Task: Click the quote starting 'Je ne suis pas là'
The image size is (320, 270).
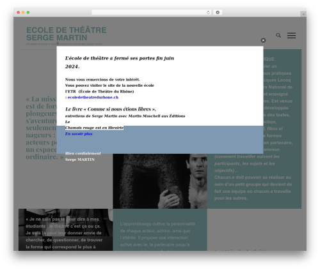Action: (64, 233)
